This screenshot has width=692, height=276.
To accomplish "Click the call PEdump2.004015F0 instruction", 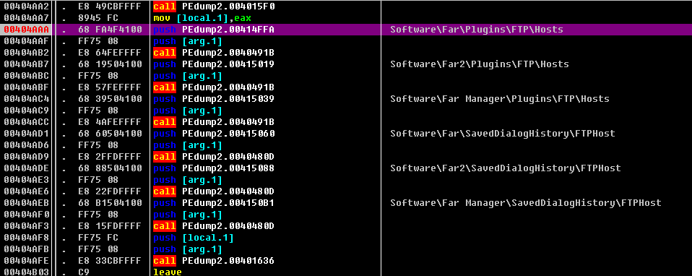I will (x=214, y=7).
